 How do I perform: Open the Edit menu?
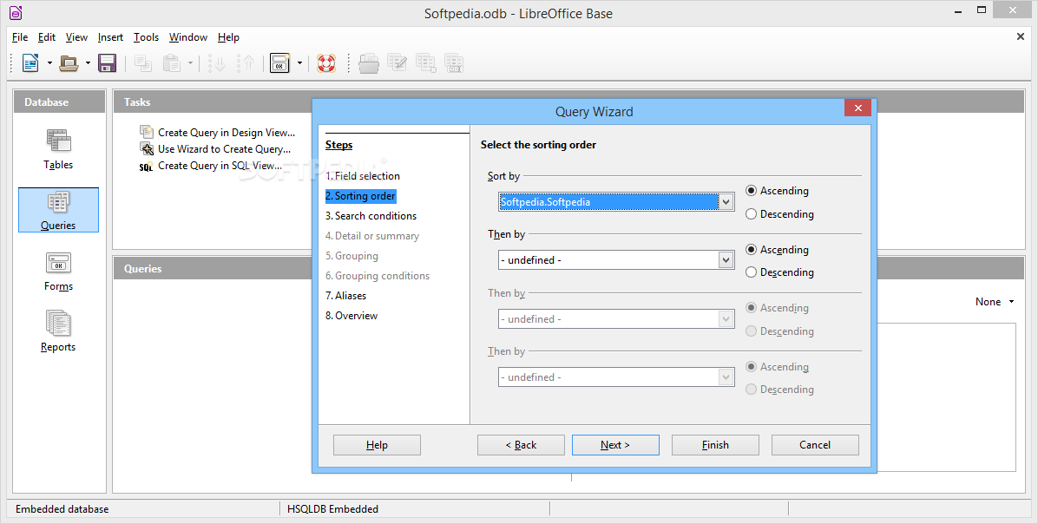tap(47, 37)
